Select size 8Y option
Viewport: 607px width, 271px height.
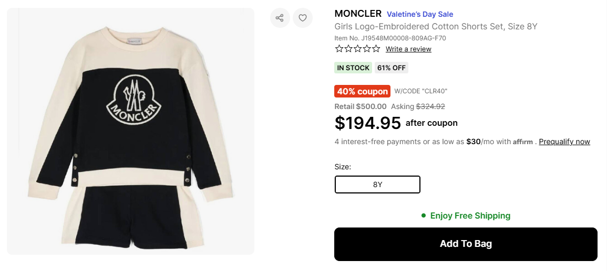tap(377, 185)
